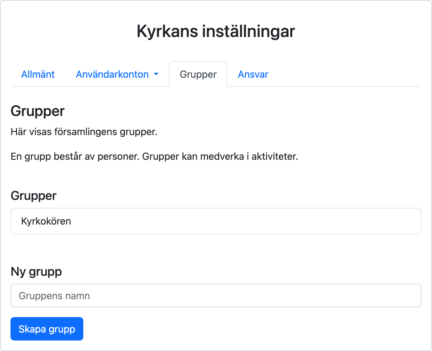This screenshot has height=351, width=432.
Task: Expand the Användarkonton dropdown tab
Action: pos(117,74)
